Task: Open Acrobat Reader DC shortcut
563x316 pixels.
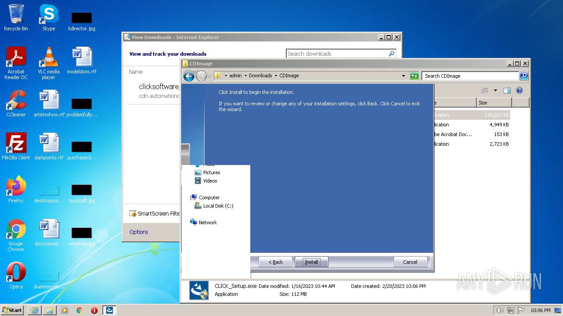Action: pyautogui.click(x=16, y=63)
